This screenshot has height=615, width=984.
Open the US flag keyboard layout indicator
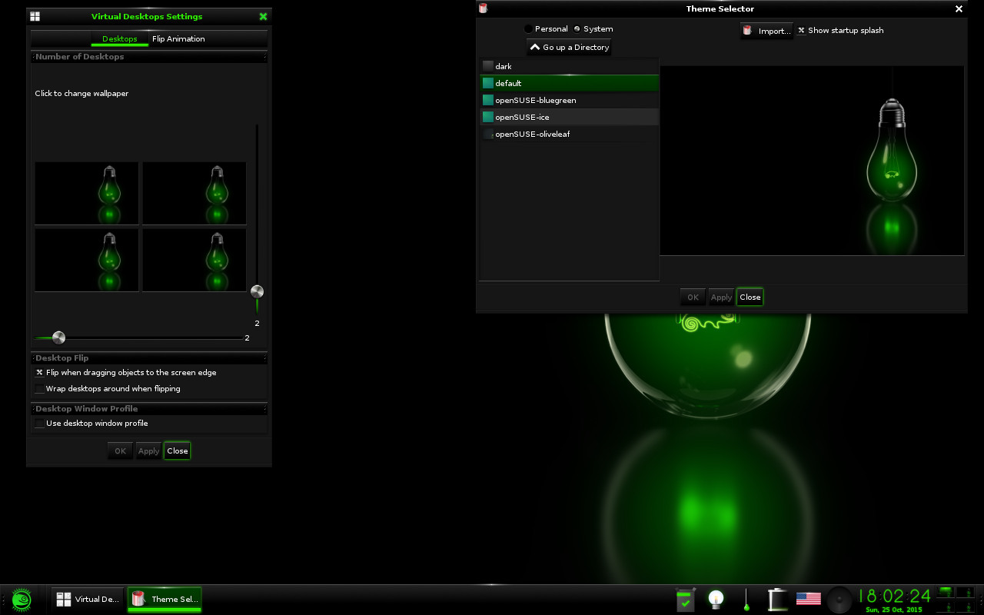coord(808,599)
